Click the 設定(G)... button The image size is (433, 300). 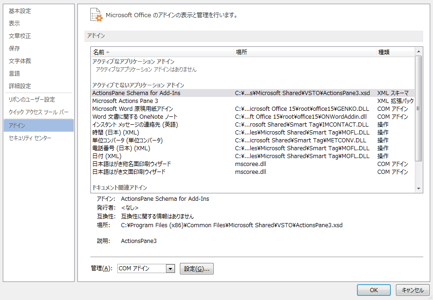[197, 268]
